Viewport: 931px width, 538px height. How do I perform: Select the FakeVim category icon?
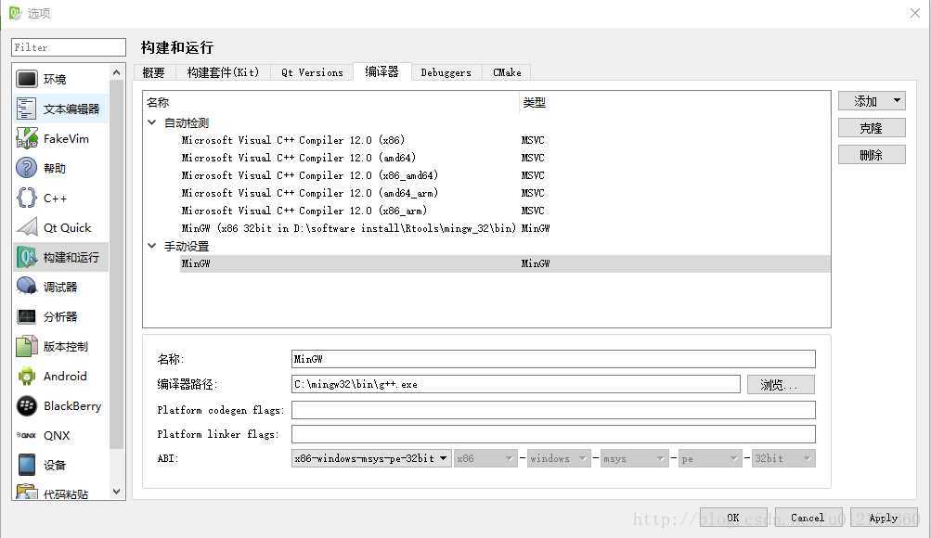click(x=26, y=138)
